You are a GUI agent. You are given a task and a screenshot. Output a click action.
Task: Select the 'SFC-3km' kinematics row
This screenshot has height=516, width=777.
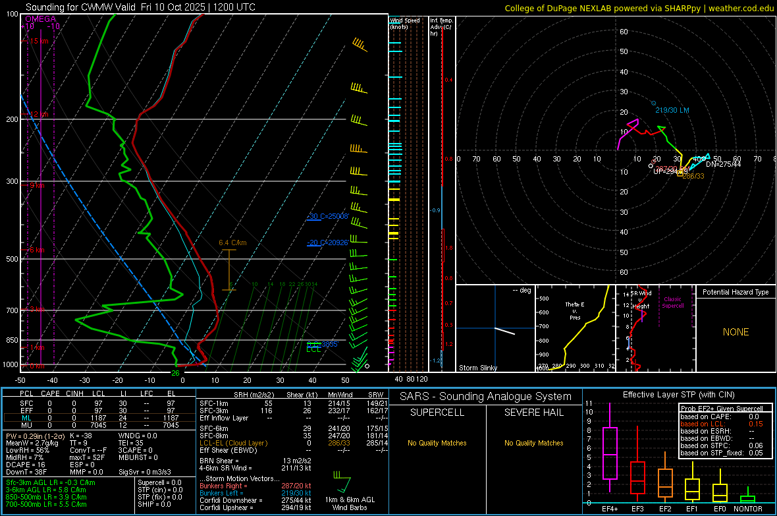click(294, 411)
